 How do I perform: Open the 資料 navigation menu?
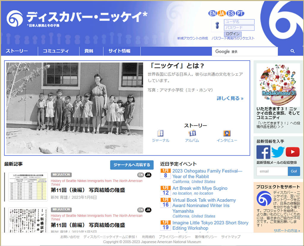(88, 51)
